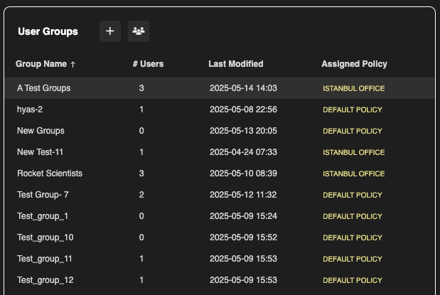Image resolution: width=440 pixels, height=295 pixels.
Task: Select the A Test Groups row
Action: point(44,88)
